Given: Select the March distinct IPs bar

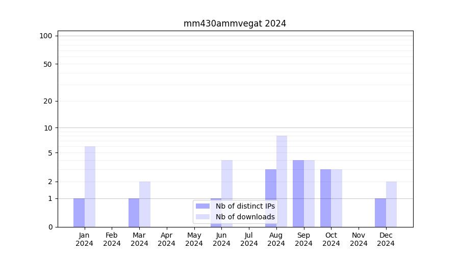Looking at the screenshot, I should tap(134, 213).
